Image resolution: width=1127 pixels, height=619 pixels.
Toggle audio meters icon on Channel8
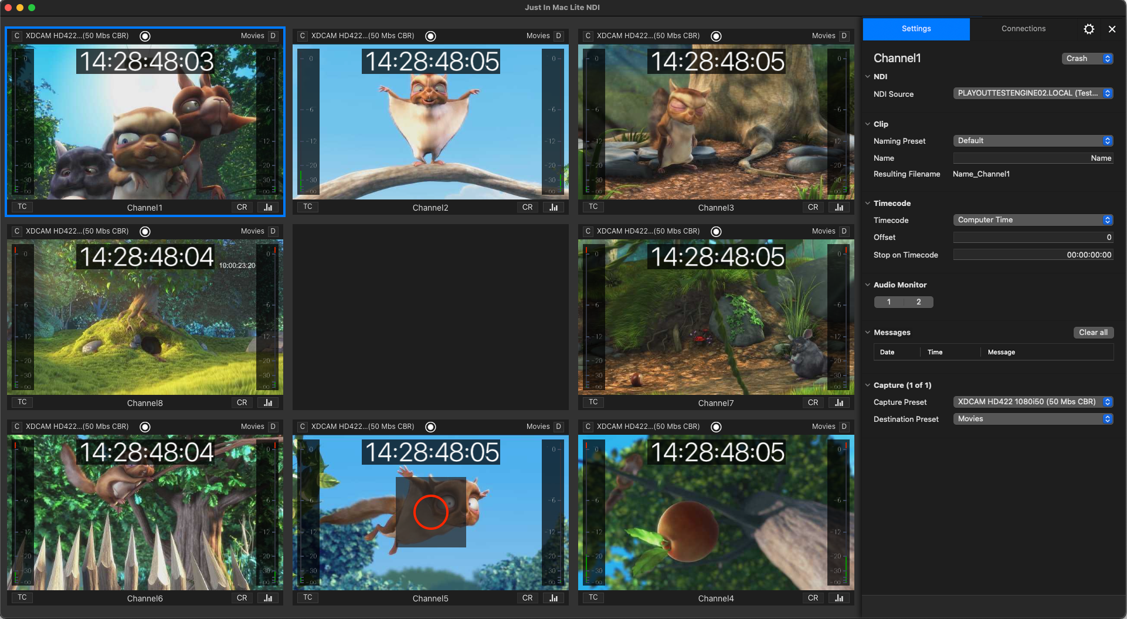pyautogui.click(x=268, y=402)
